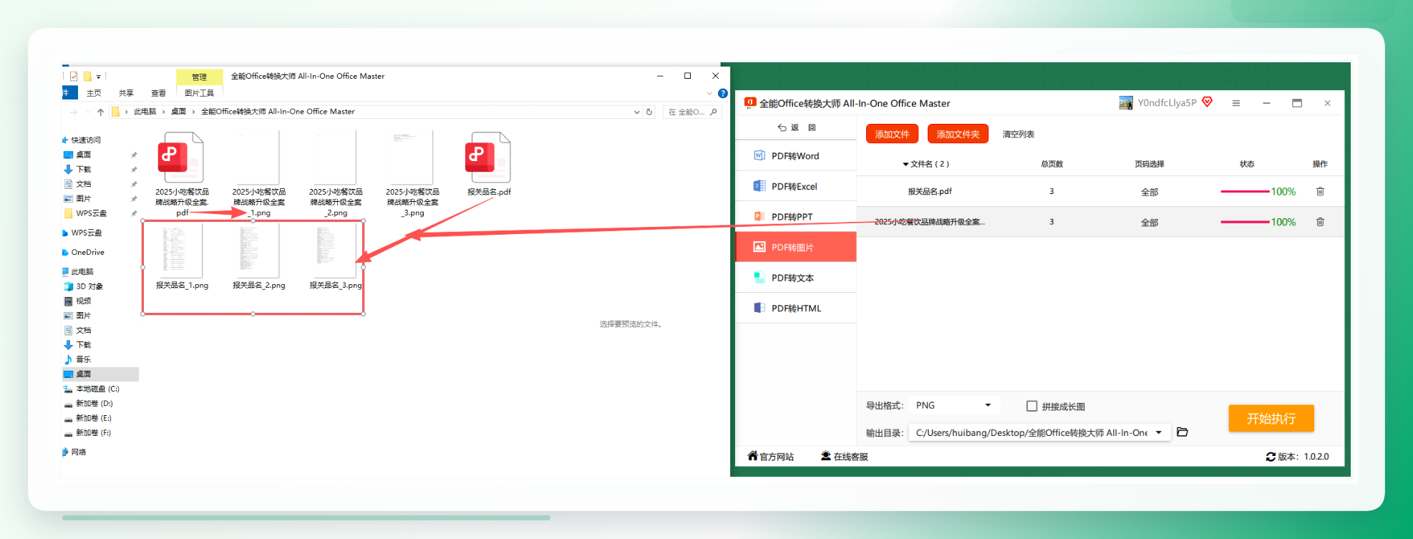Viewport: 1413px width, 539px height.
Task: Click the user avatar YOndfcLlya5P
Action: pos(1126,103)
